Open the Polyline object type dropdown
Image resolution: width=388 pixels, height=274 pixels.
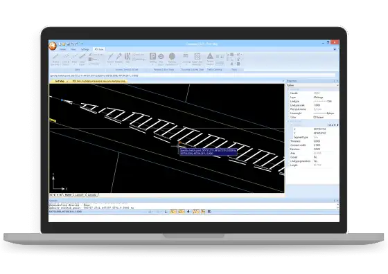(x=312, y=85)
